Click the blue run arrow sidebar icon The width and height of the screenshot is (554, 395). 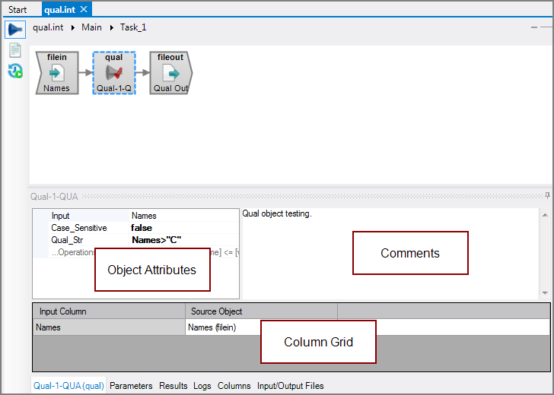(x=14, y=30)
